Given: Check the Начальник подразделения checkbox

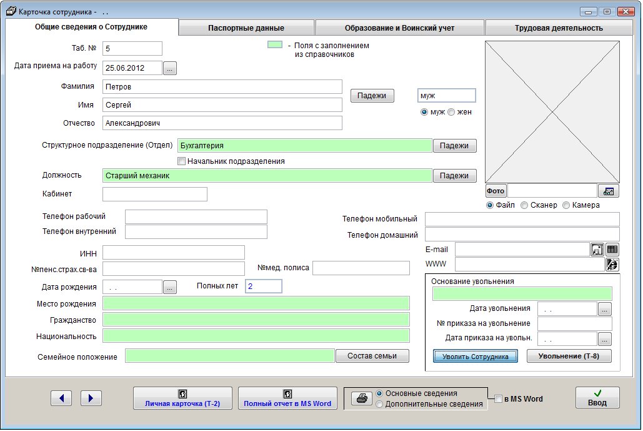Looking at the screenshot, I should pos(182,161).
